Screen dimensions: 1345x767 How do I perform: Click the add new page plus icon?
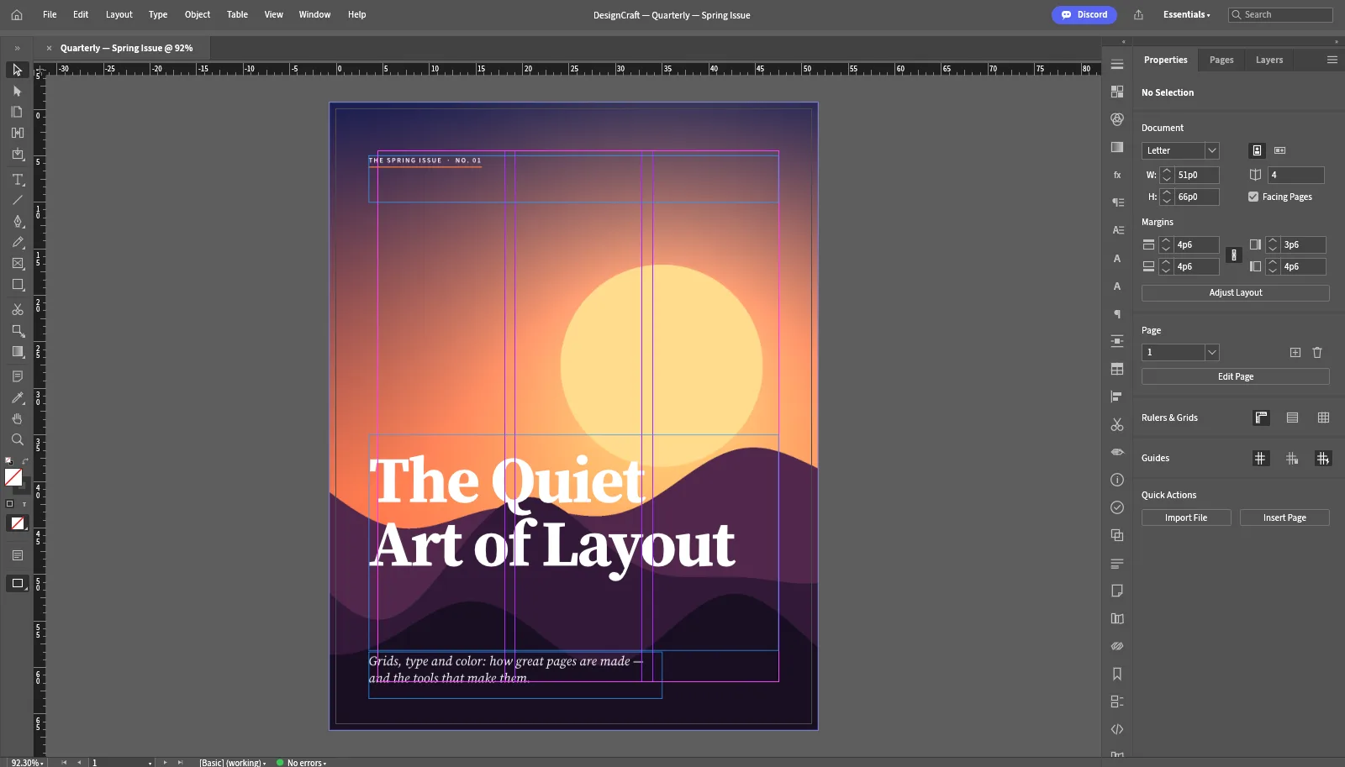pyautogui.click(x=1295, y=353)
